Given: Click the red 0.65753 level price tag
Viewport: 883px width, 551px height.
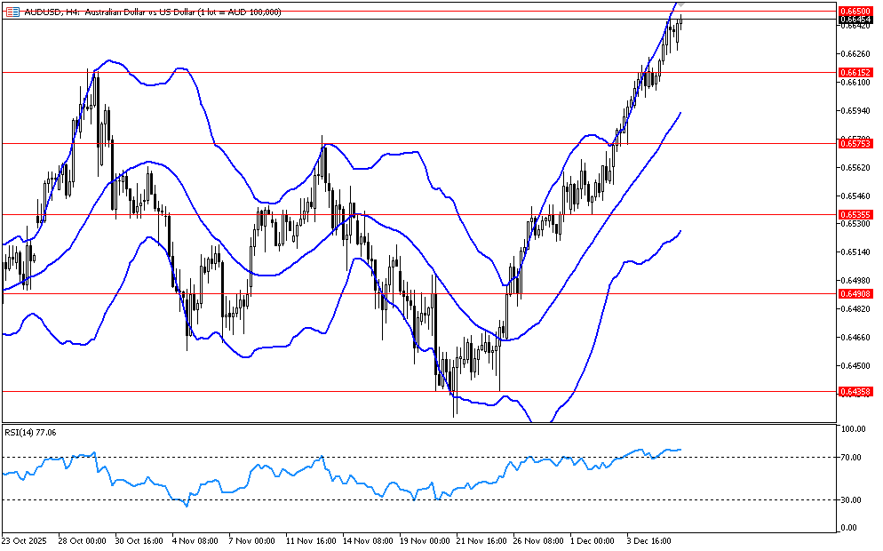Looking at the screenshot, I should (854, 142).
